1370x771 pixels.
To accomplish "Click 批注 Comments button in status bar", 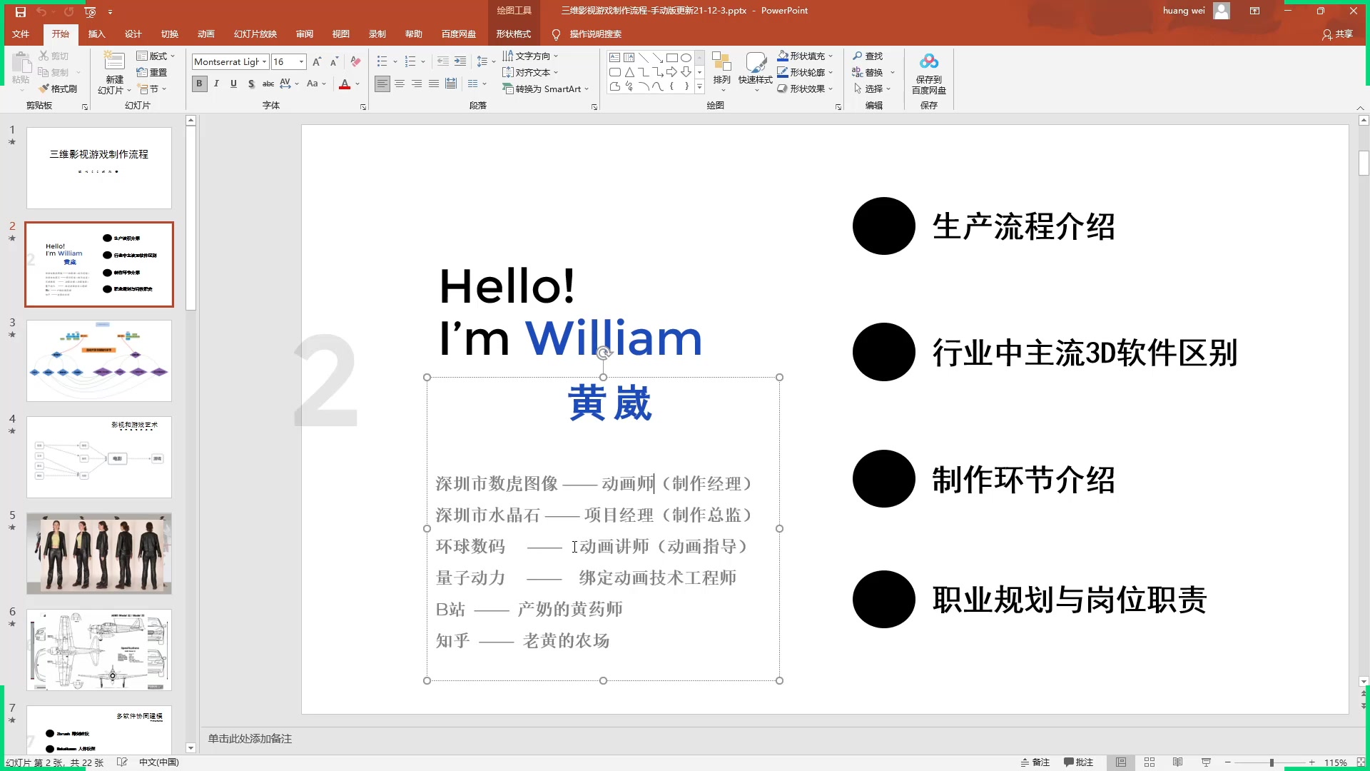I will point(1078,762).
